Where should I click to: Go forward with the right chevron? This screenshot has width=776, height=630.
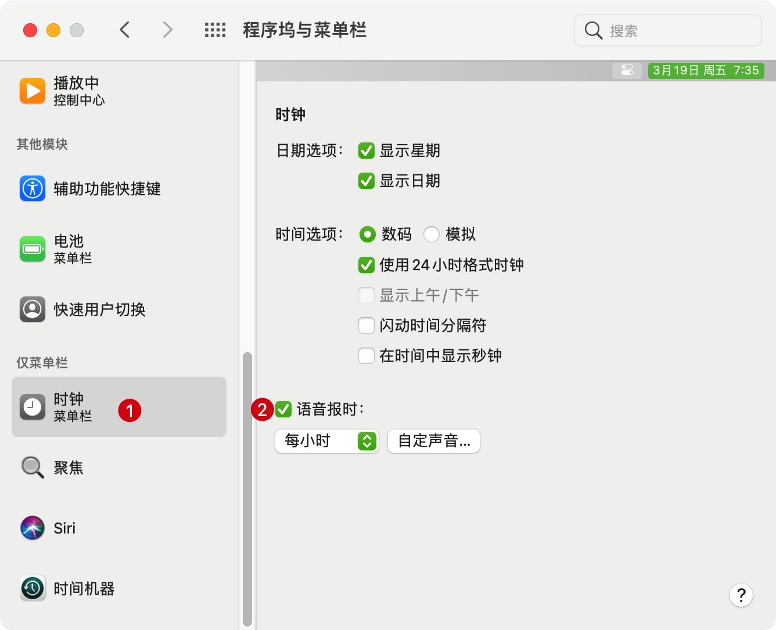167,30
